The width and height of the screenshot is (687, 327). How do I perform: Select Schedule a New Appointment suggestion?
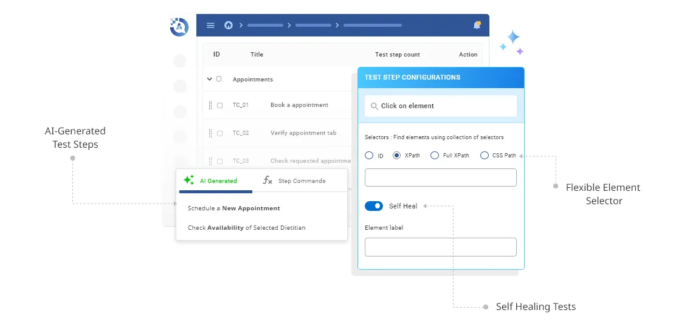234,208
